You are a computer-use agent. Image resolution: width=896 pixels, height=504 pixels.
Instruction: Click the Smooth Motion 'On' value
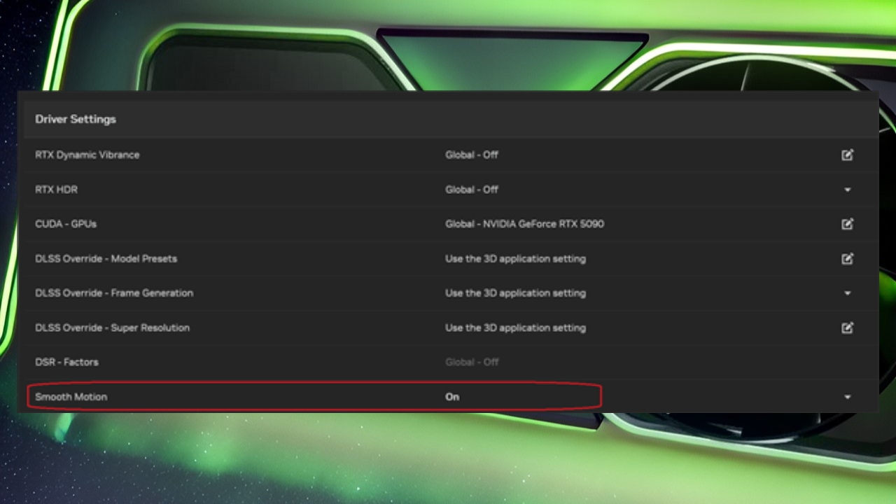452,396
